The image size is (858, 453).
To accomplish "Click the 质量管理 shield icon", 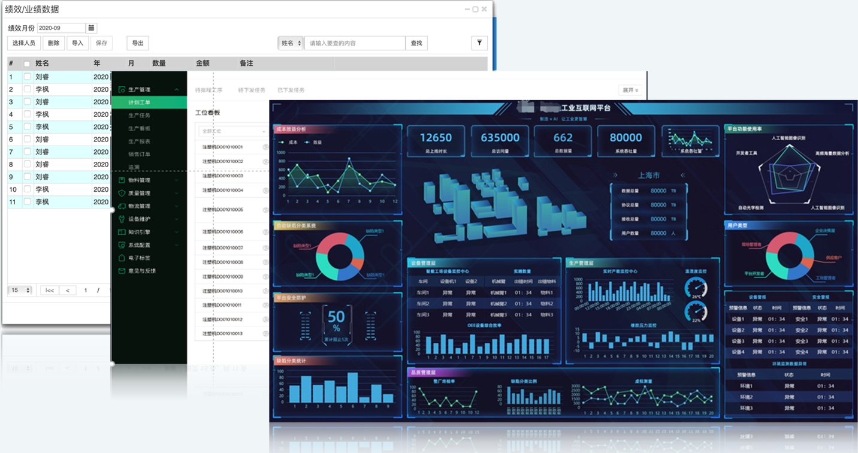I will click(x=122, y=194).
